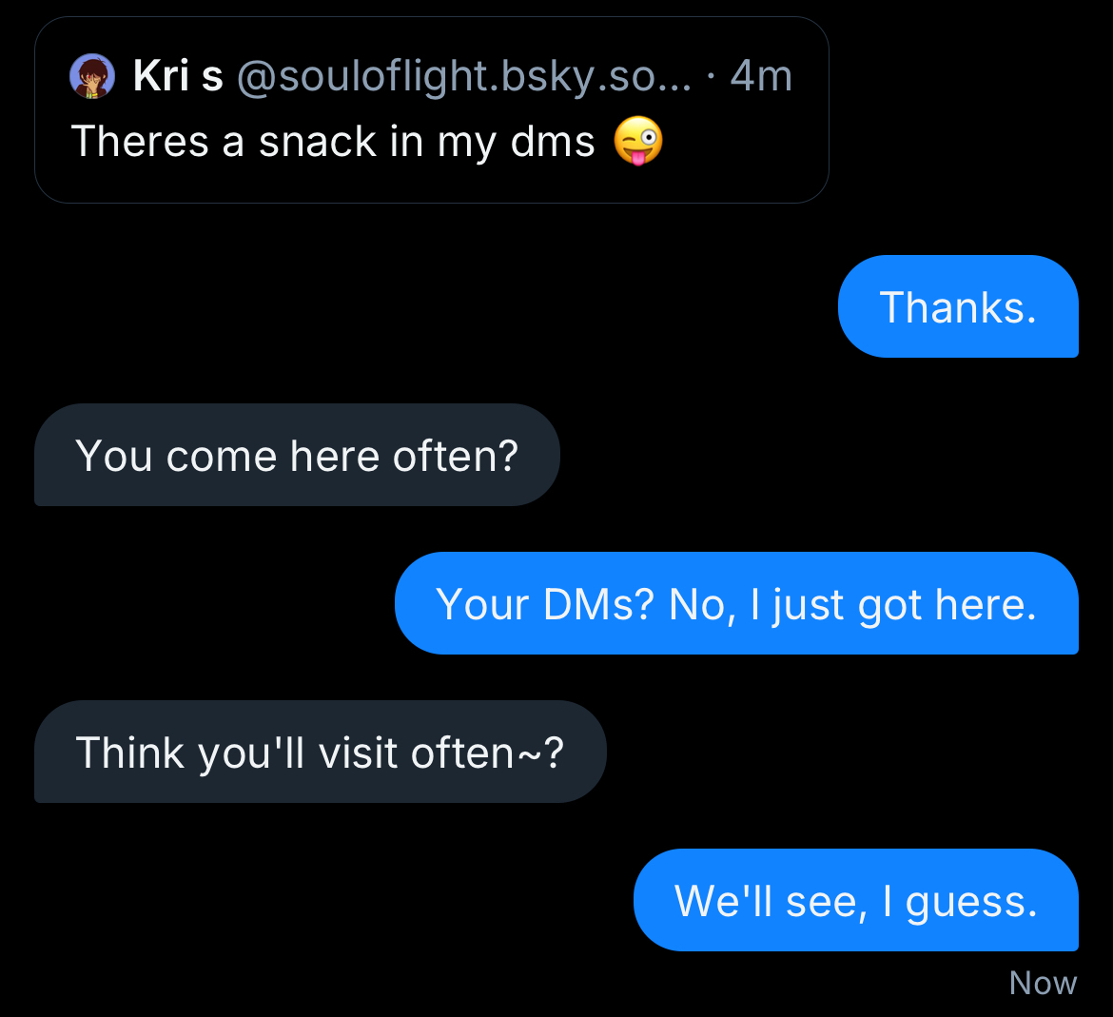Click "Your DMs?" in the blue bubble
Screen dimensions: 1113x1017
click(x=544, y=604)
